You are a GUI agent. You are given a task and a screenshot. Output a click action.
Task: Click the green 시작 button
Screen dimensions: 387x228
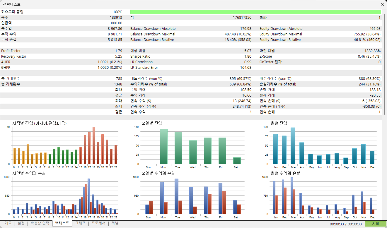coord(376,224)
